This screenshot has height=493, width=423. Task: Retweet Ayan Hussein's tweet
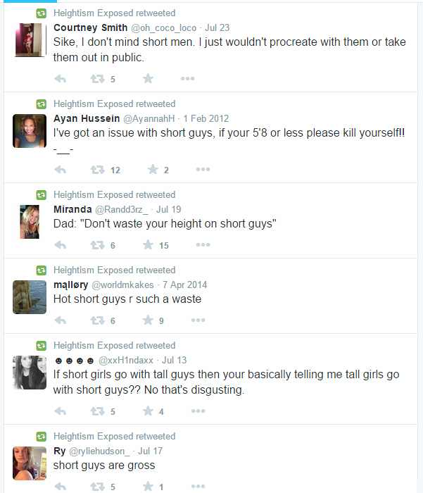tap(97, 170)
